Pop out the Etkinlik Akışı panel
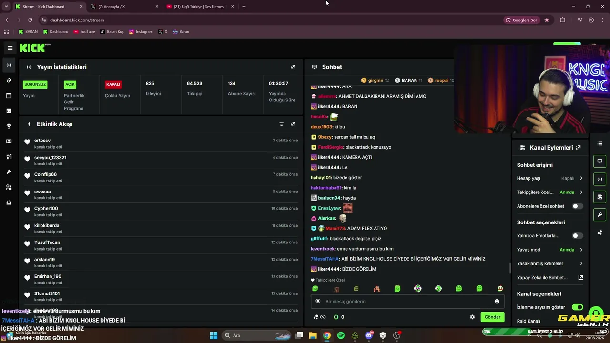The width and height of the screenshot is (610, 343). click(293, 124)
